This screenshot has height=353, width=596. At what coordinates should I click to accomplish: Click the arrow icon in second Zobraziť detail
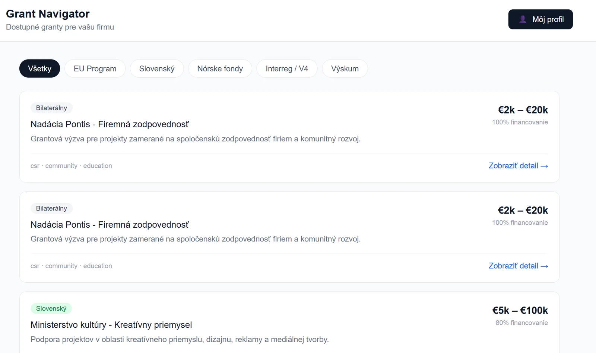[544, 266]
